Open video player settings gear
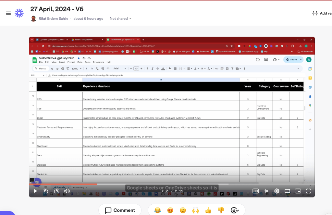332x215 pixels. (x=277, y=191)
